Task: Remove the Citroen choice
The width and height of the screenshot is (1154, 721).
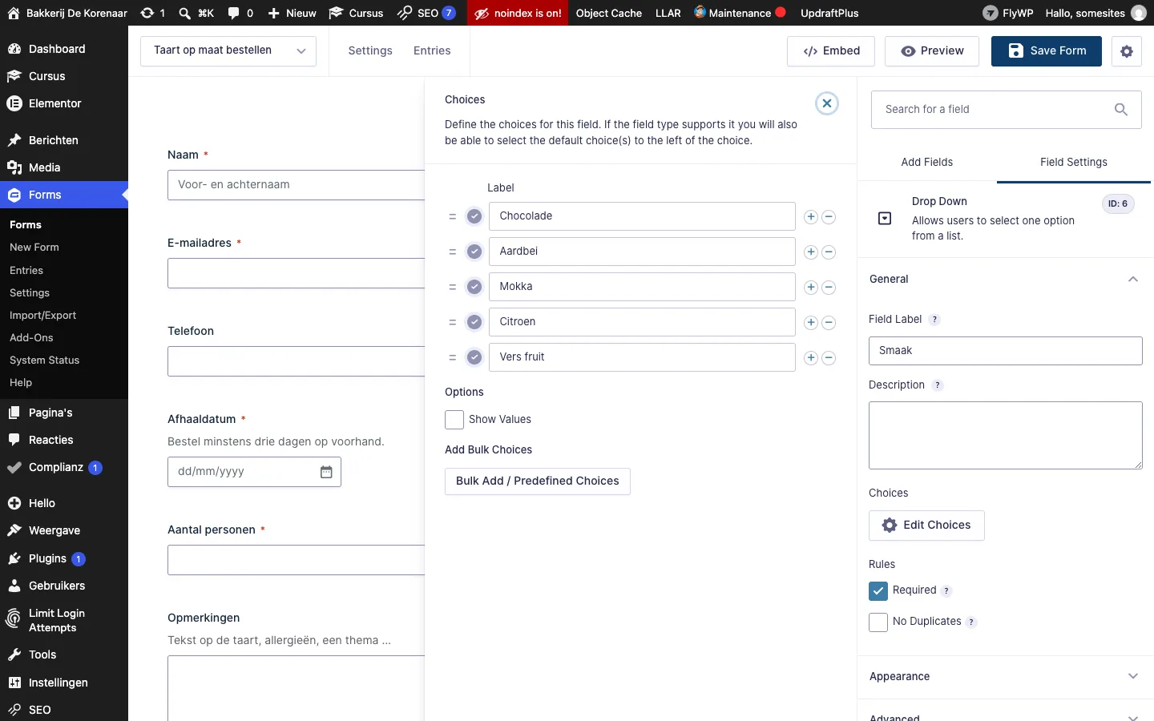Action: click(x=829, y=323)
